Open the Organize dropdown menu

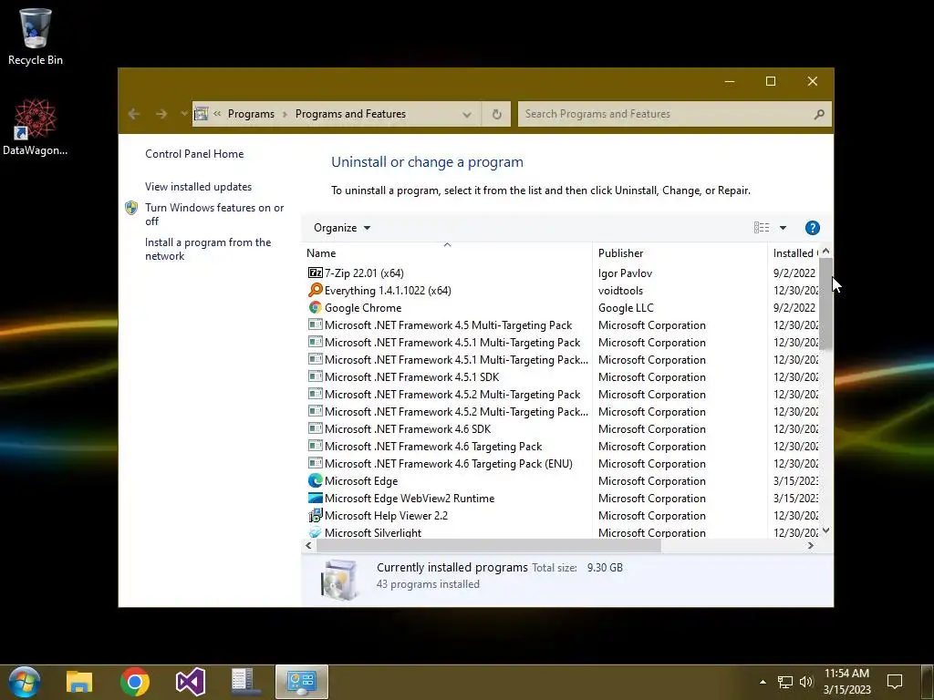click(x=342, y=227)
